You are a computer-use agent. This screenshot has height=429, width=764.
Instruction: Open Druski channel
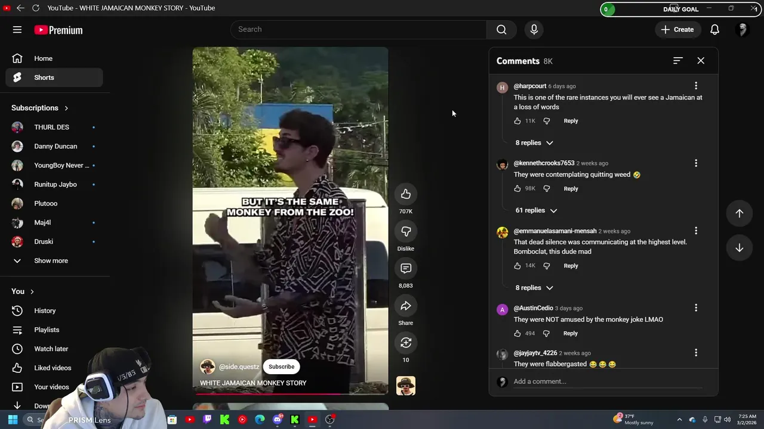click(54, 241)
